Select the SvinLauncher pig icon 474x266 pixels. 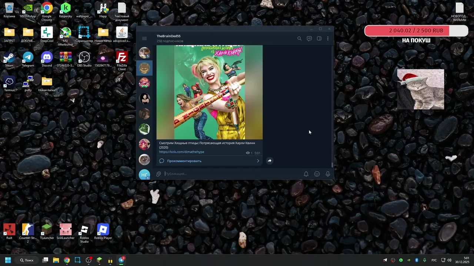point(66,232)
